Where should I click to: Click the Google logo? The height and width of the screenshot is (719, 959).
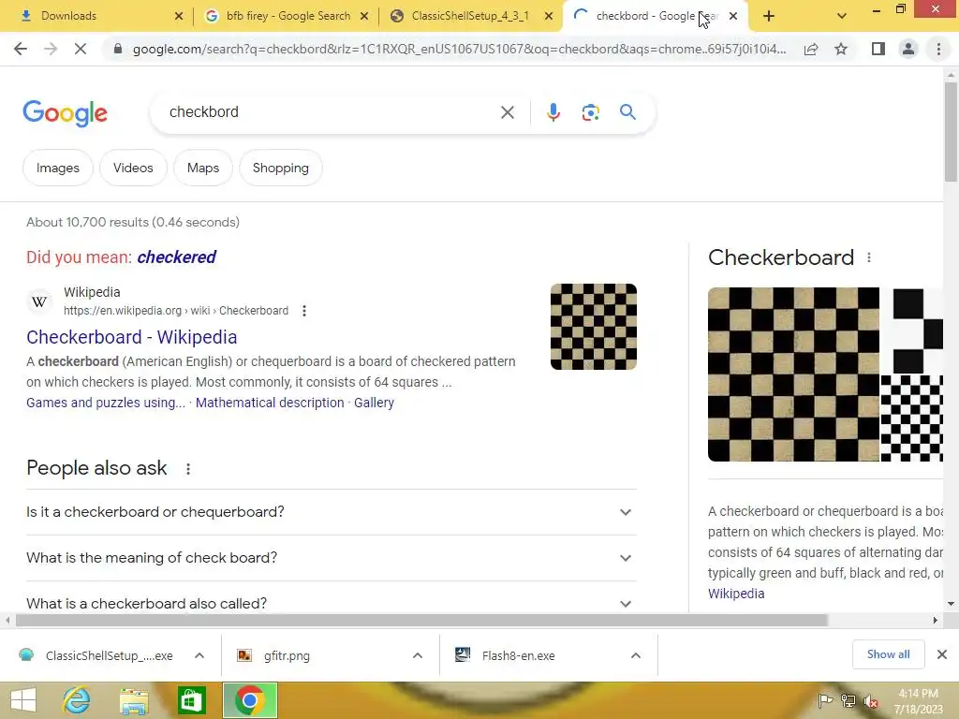click(x=65, y=113)
